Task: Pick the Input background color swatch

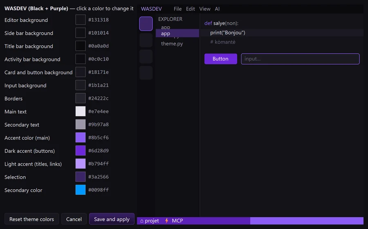Action: pyautogui.click(x=80, y=85)
